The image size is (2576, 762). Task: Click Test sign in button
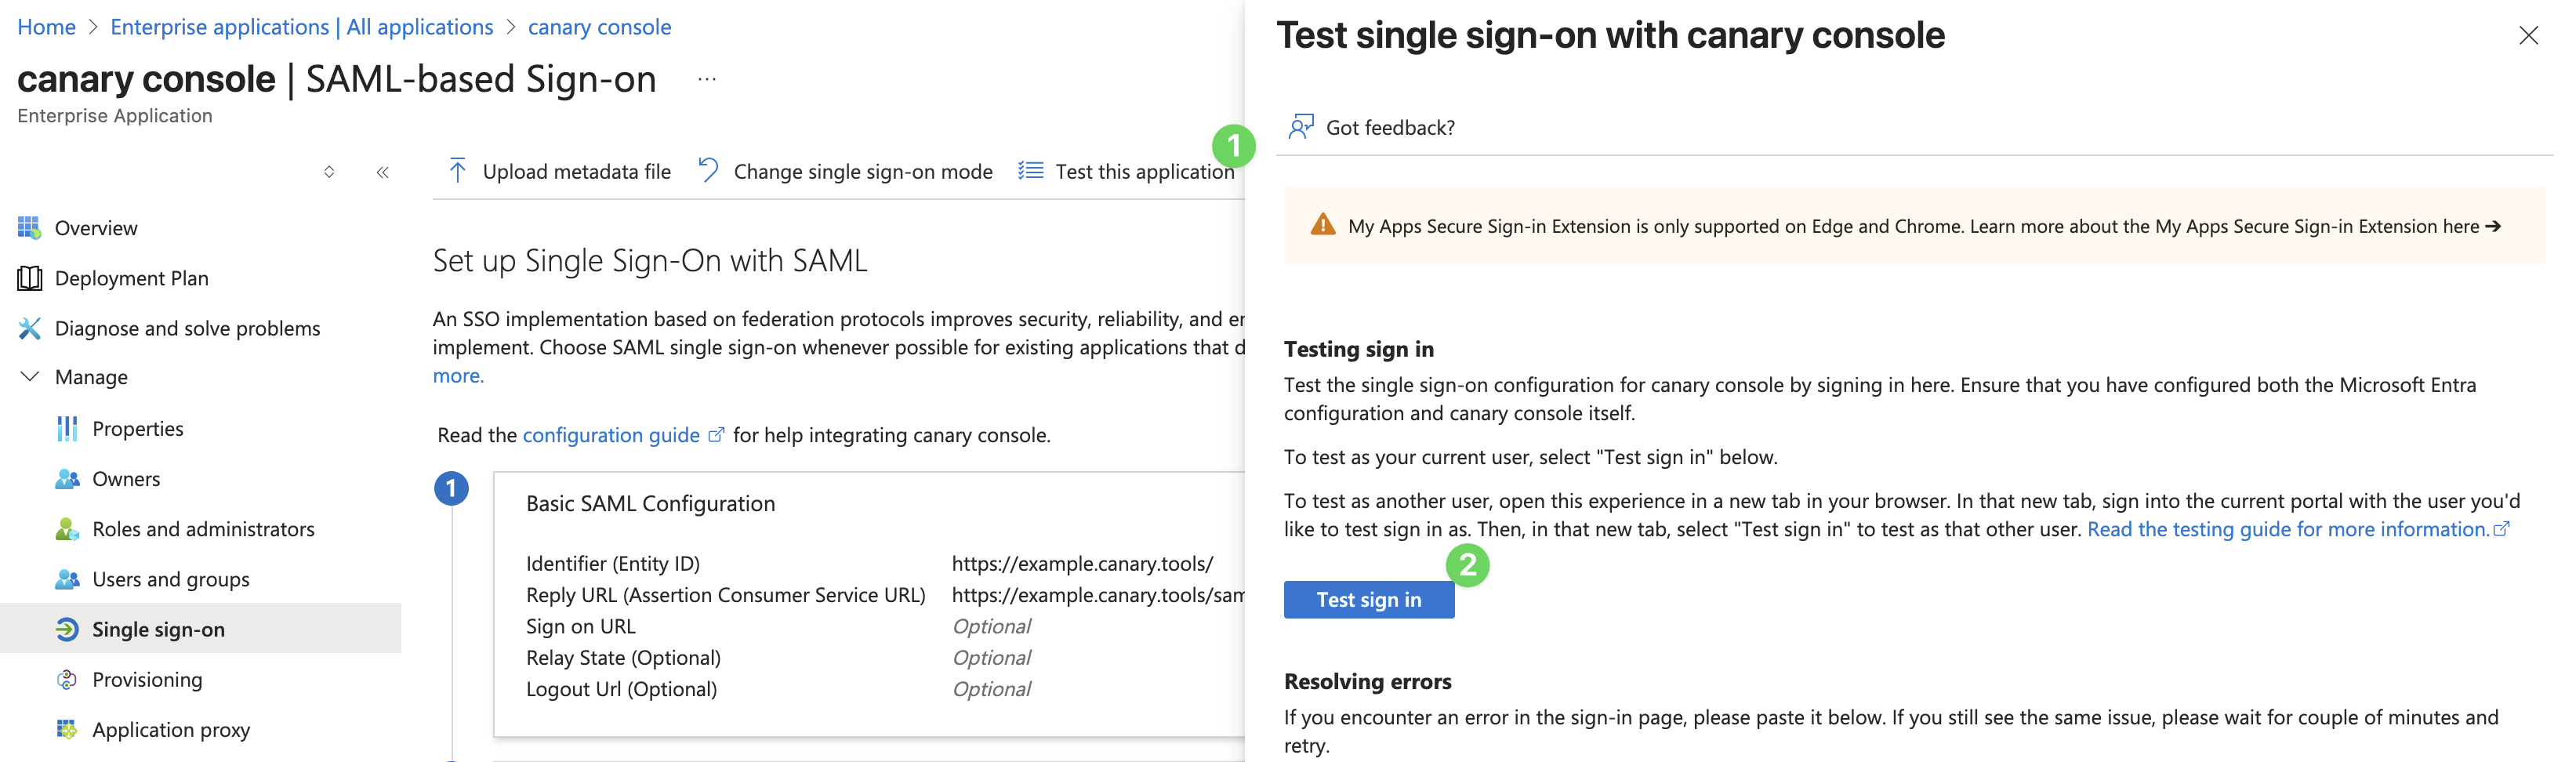click(1368, 600)
